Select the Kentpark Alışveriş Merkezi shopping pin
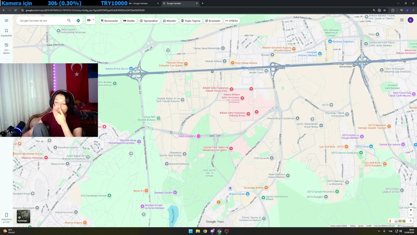The image size is (417, 235). click(x=320, y=54)
